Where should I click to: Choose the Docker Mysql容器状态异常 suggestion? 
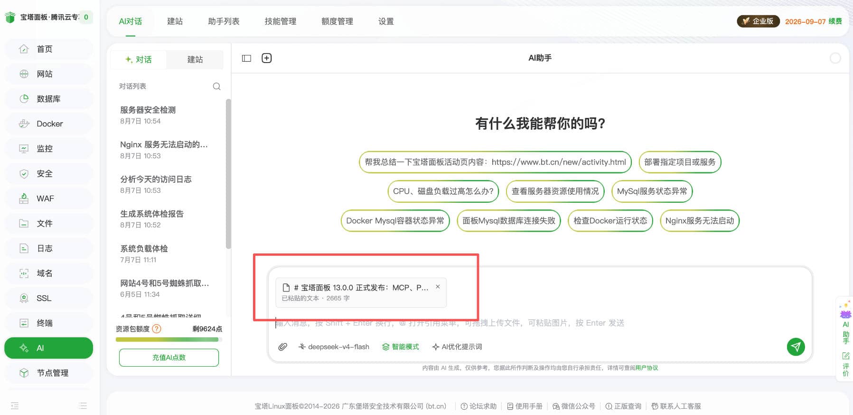(x=395, y=221)
